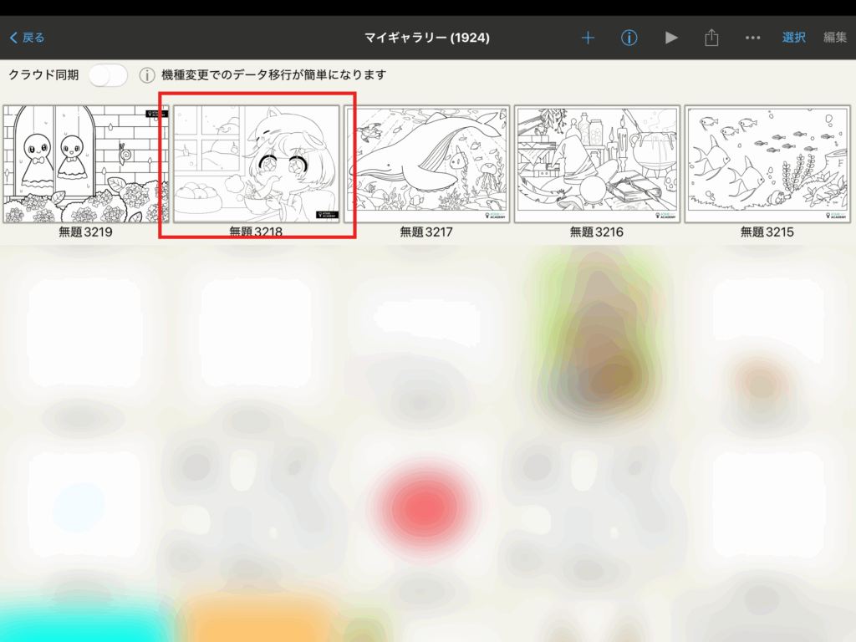Tap the title label 無題 3217
This screenshot has height=642, width=856.
coord(426,232)
